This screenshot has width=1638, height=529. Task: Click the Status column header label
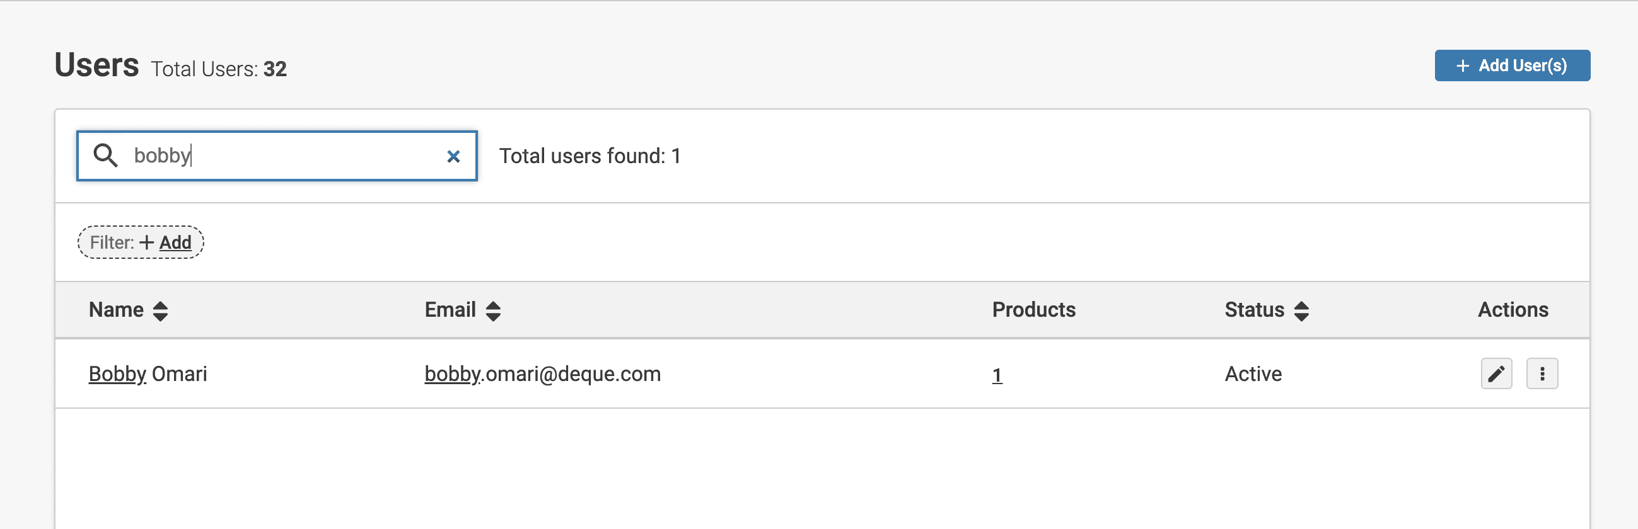[1254, 310]
